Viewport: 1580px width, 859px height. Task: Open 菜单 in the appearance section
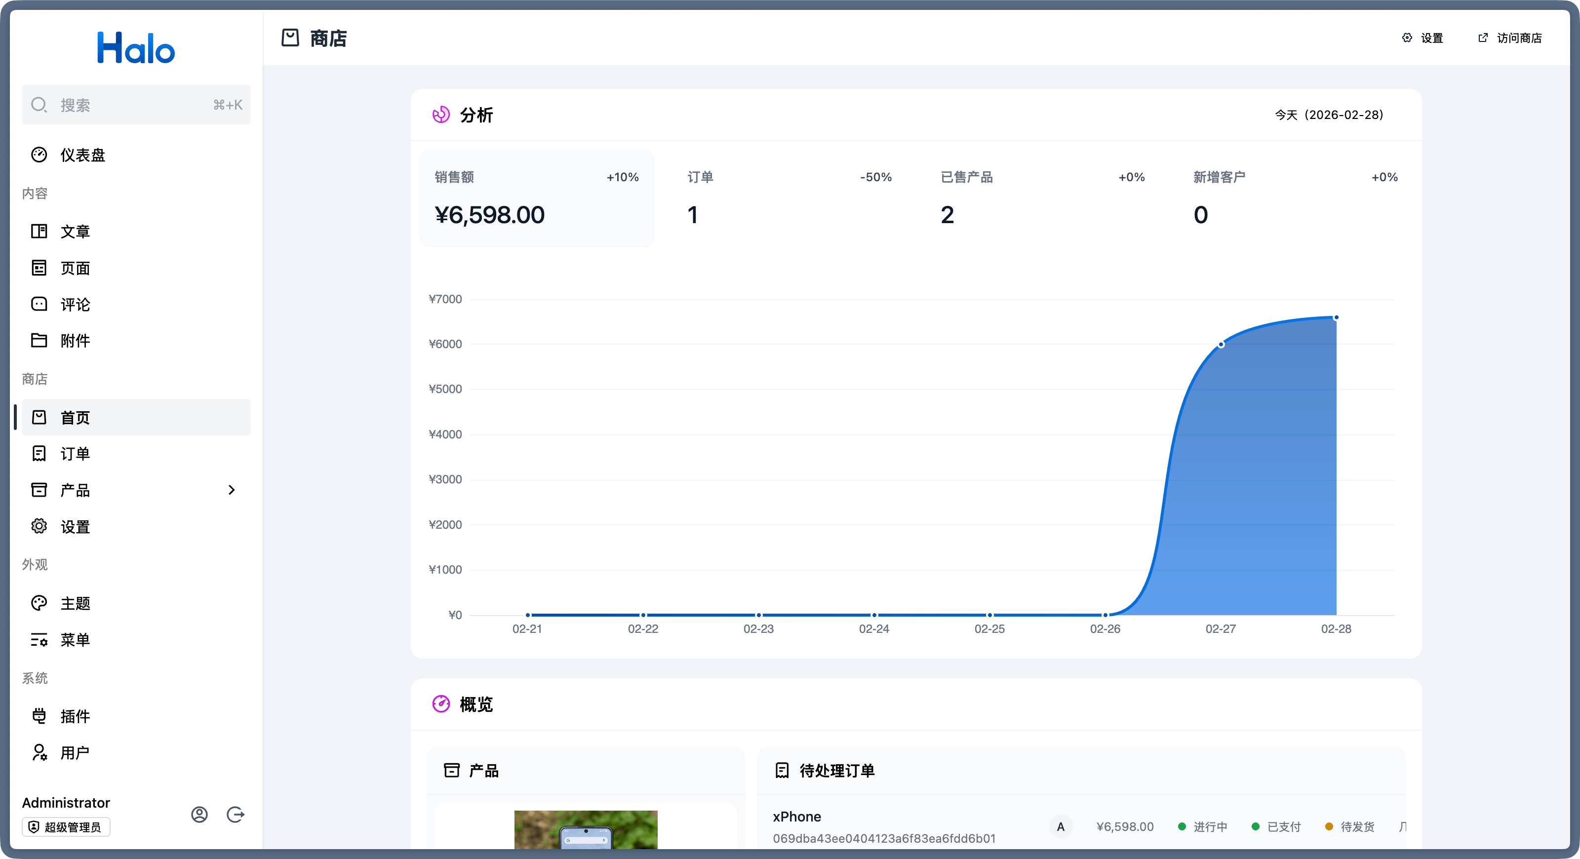coord(75,639)
